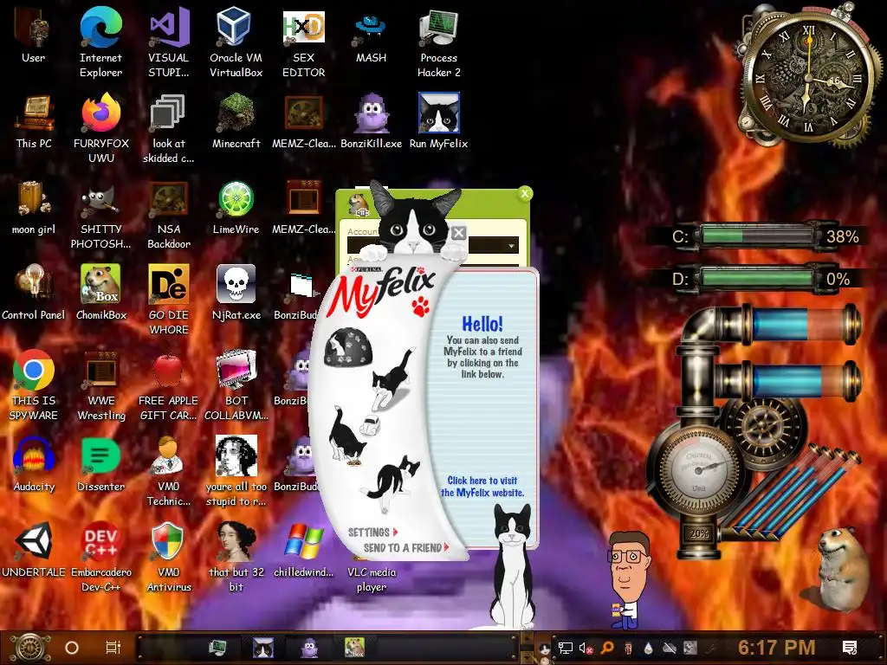Open MyFelix SETTINGS menu item
Screen dimensions: 887x665
pos(372,533)
